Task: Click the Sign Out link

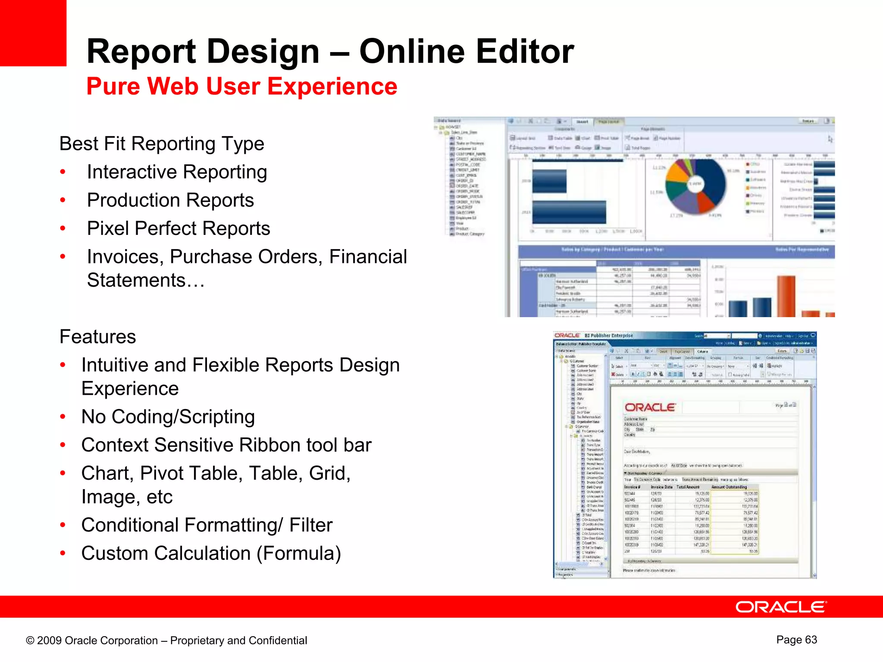Action: (803, 336)
